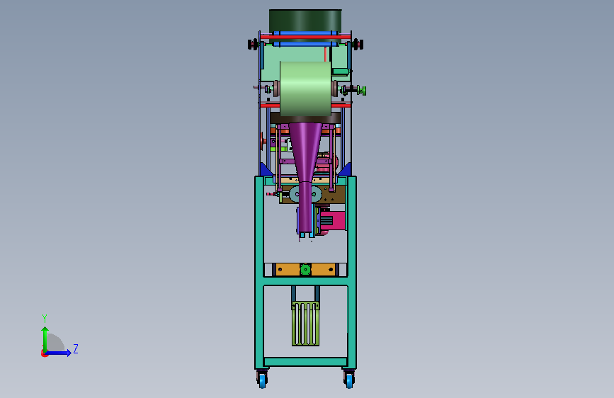Image resolution: width=614 pixels, height=398 pixels.
Task: Select the right blue caster wheel
Action: (349, 380)
